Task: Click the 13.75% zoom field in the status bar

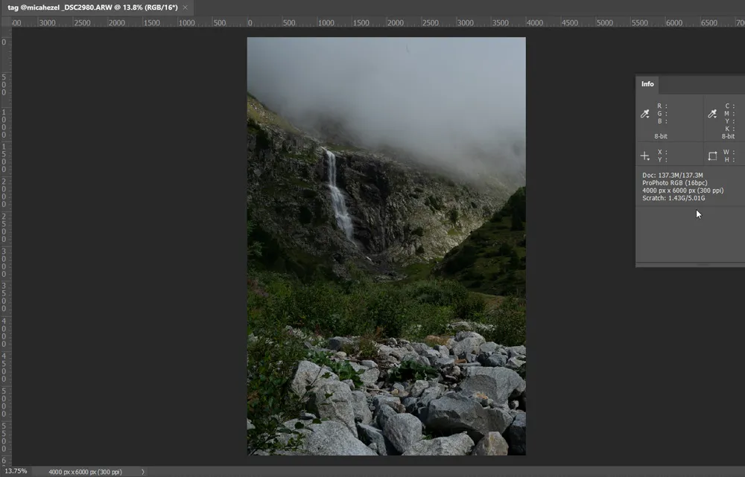Action: [x=15, y=471]
